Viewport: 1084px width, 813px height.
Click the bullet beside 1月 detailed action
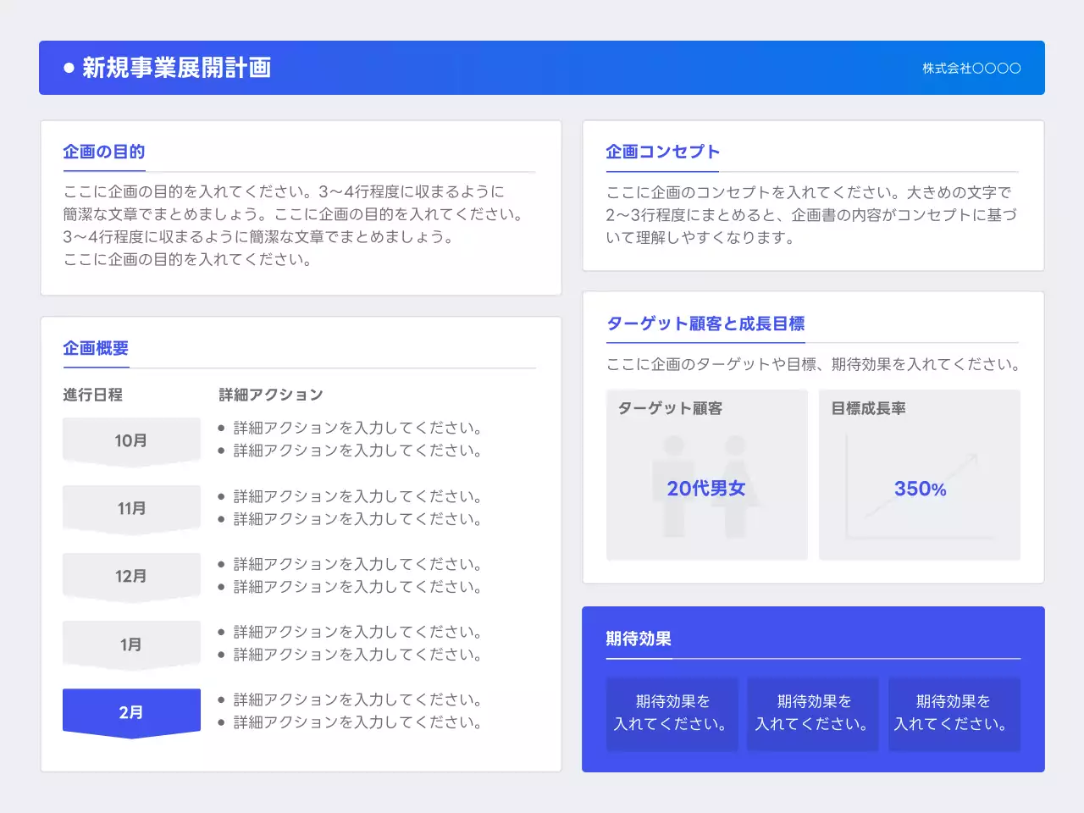pyautogui.click(x=223, y=632)
